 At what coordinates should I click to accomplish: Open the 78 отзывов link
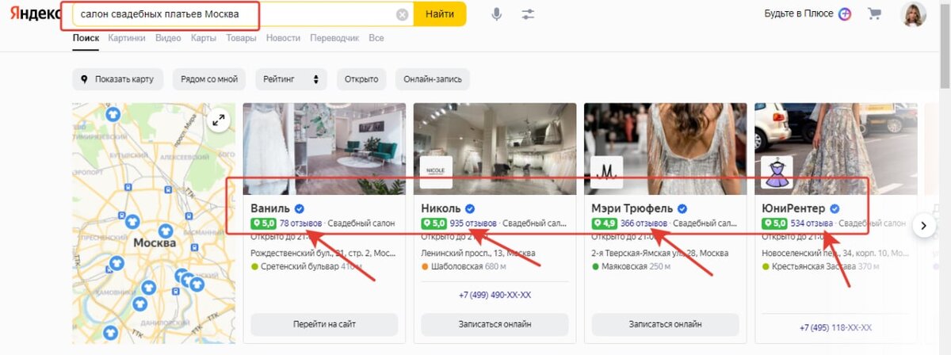click(300, 223)
